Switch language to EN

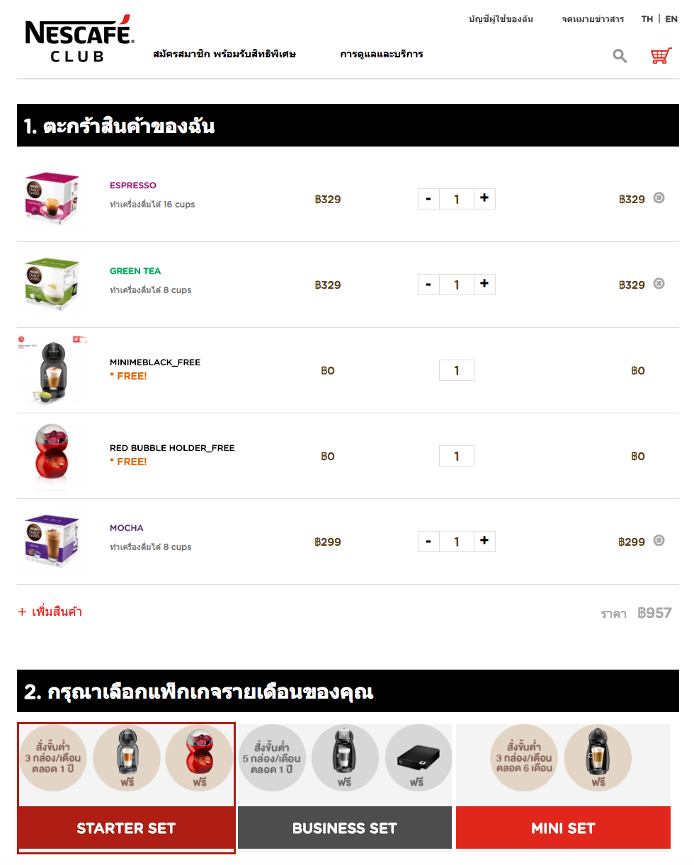671,19
